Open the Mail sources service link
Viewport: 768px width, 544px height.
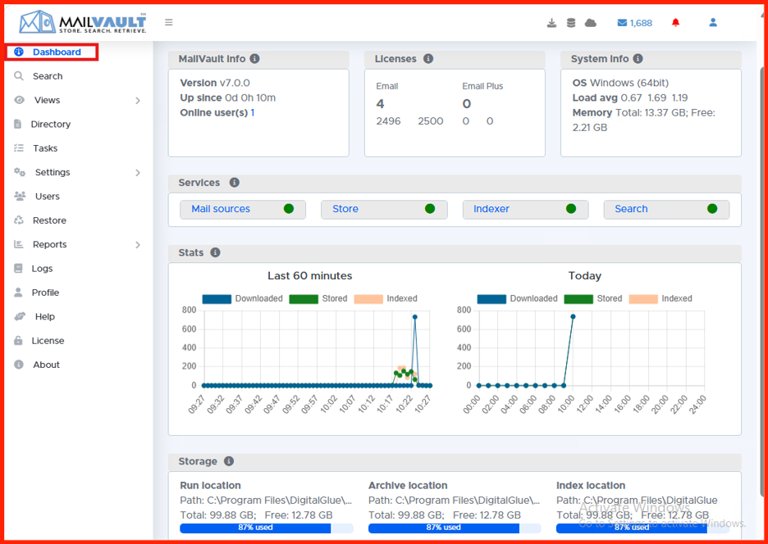click(x=221, y=209)
